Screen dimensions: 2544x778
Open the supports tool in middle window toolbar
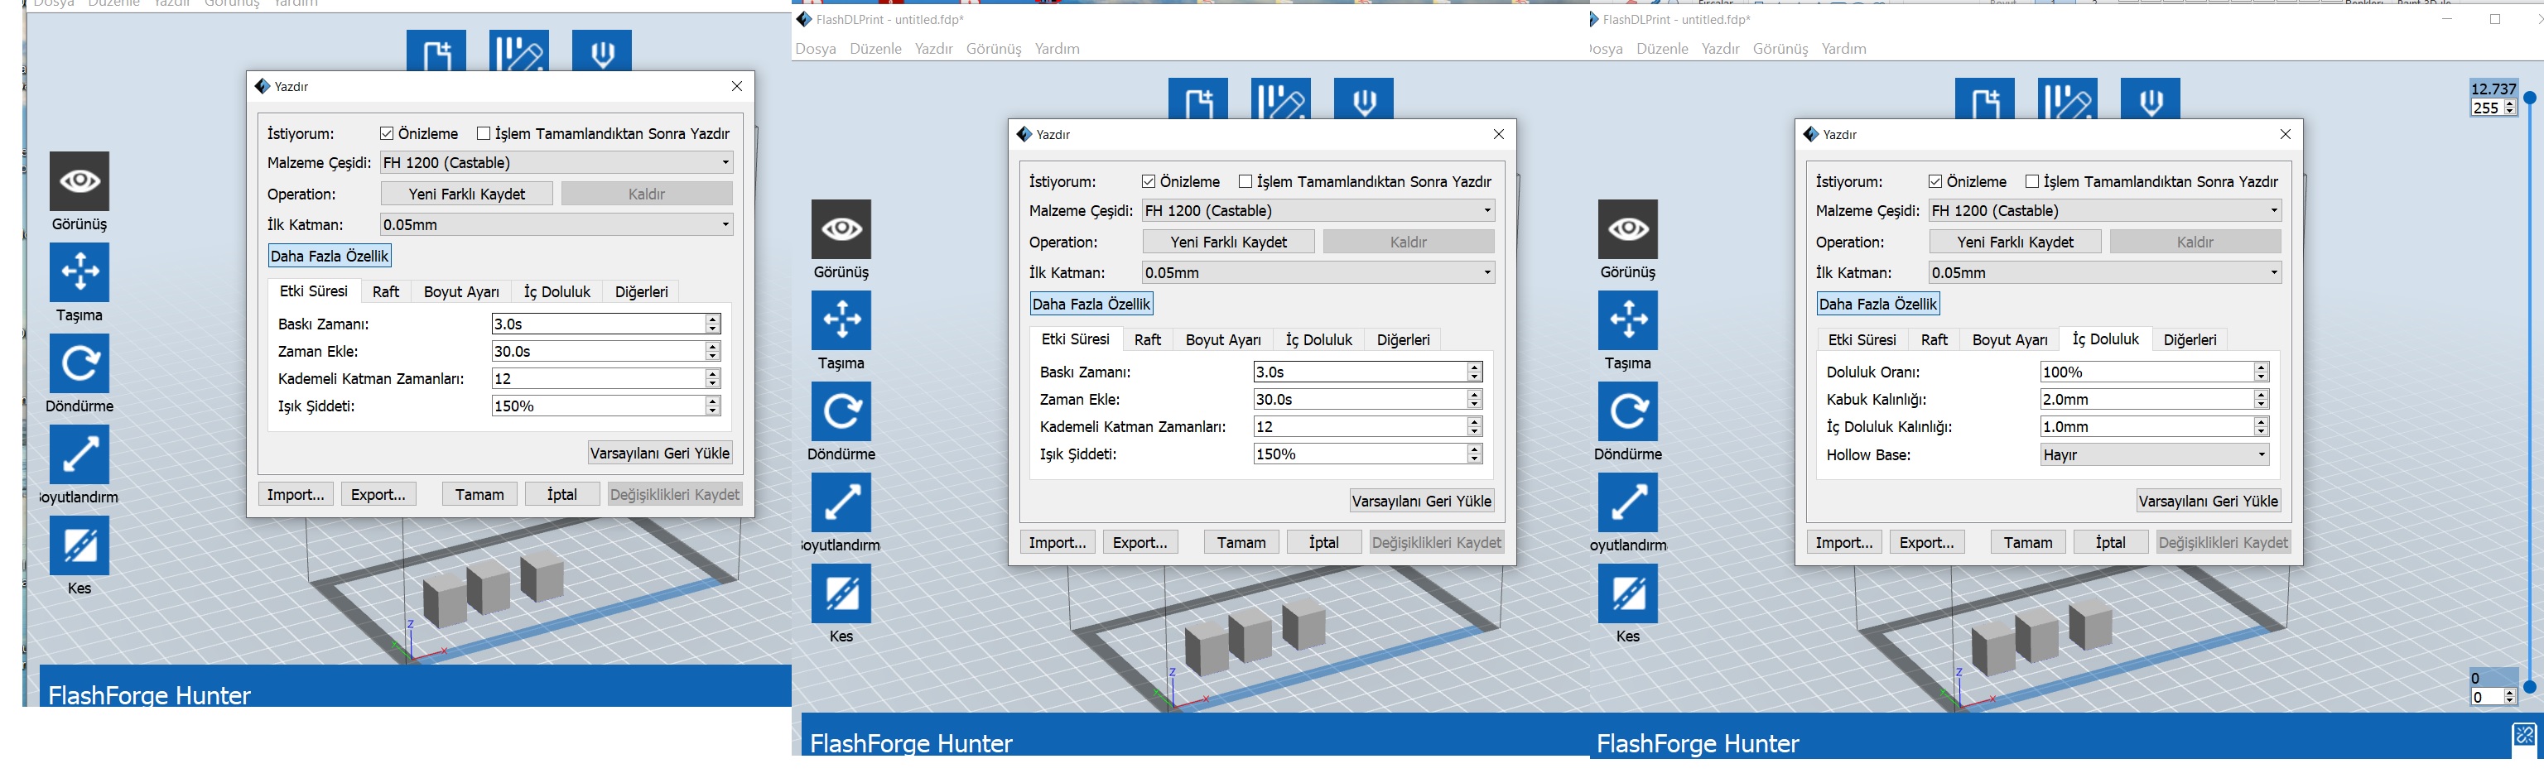1281,98
